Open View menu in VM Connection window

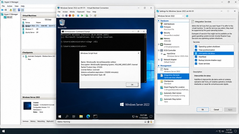pyautogui.click(x=89, y=12)
